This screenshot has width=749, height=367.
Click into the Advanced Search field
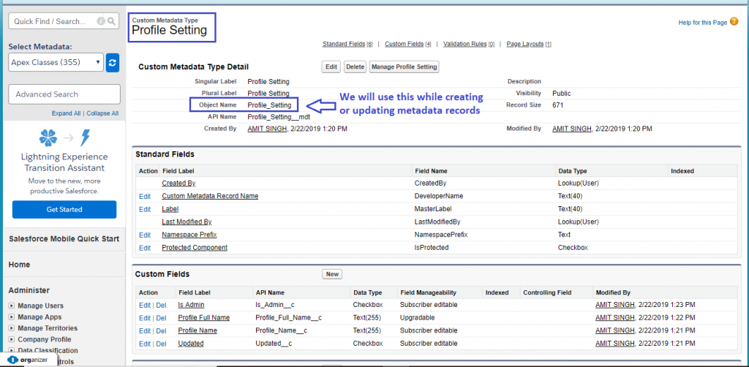tap(64, 94)
